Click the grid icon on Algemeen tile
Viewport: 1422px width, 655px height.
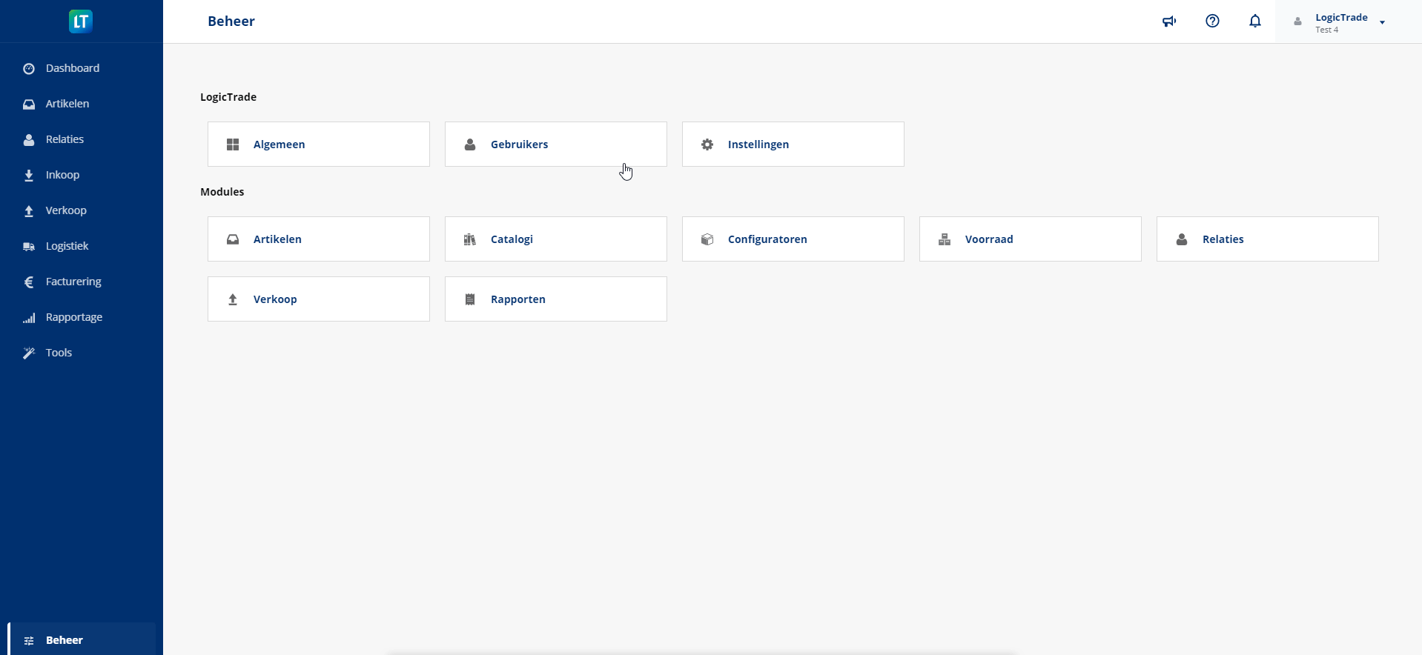[x=233, y=144]
